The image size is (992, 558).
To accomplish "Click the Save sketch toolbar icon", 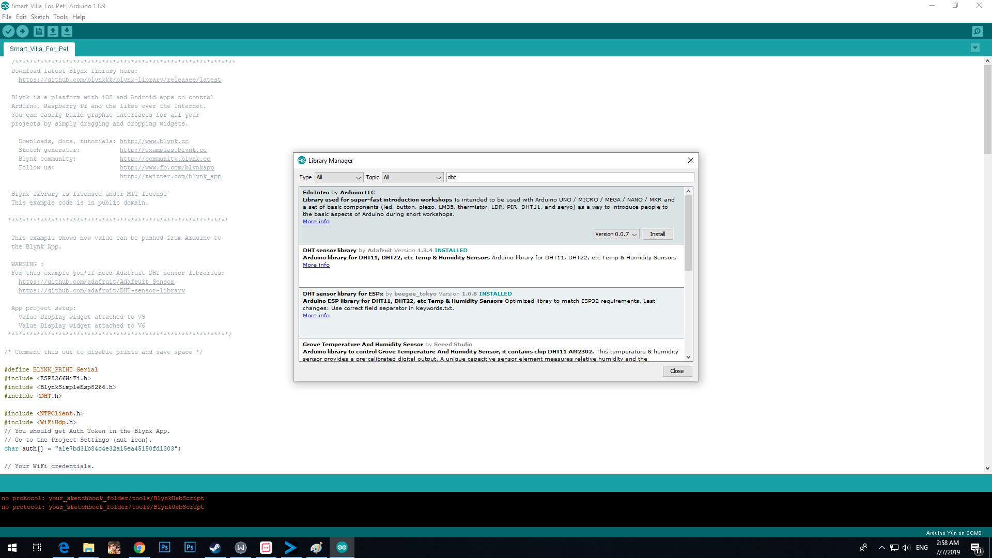I will tap(67, 32).
